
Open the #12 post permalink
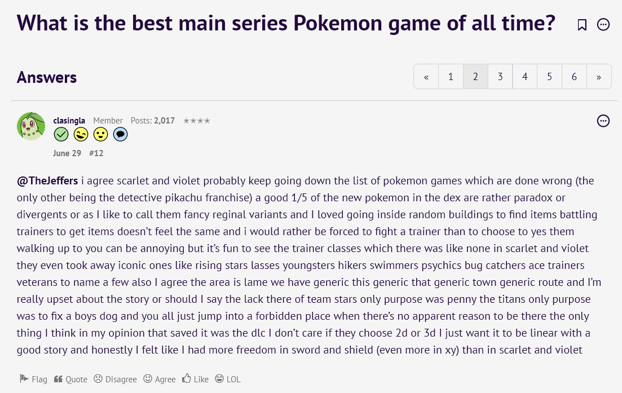pos(96,153)
